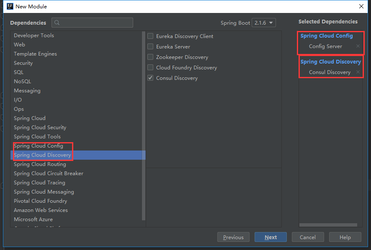Choose the Spring Cloud category

point(76,118)
